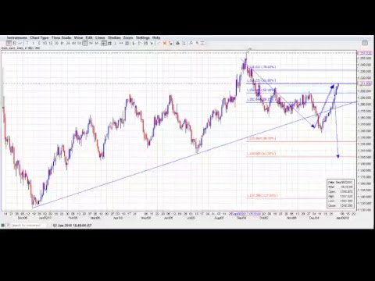The image size is (375, 281).
Task: Click the OHLC data box on the chart
Action: click(341, 194)
